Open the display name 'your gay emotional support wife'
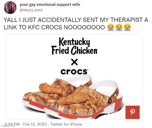 click(50, 5)
